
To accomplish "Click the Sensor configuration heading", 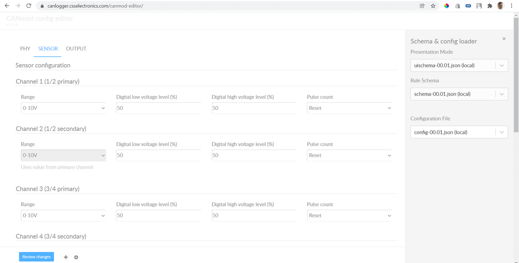I will pyautogui.click(x=43, y=65).
